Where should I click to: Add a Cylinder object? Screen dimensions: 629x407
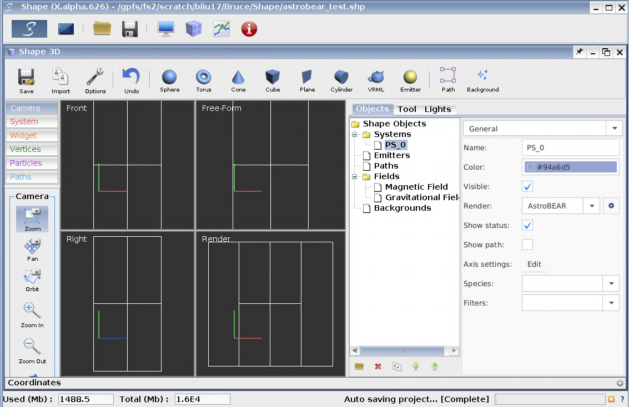click(341, 80)
